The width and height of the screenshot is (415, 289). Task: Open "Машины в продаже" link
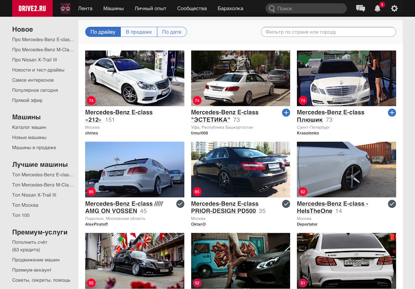point(34,148)
